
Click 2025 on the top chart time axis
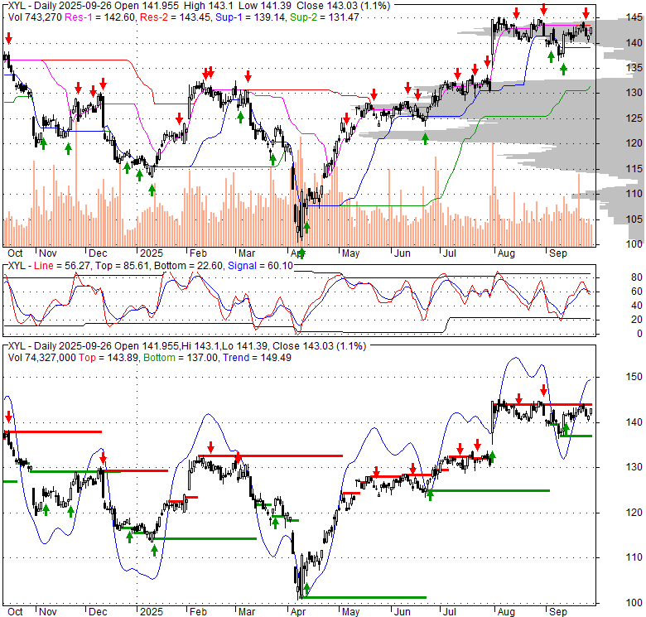tap(152, 253)
